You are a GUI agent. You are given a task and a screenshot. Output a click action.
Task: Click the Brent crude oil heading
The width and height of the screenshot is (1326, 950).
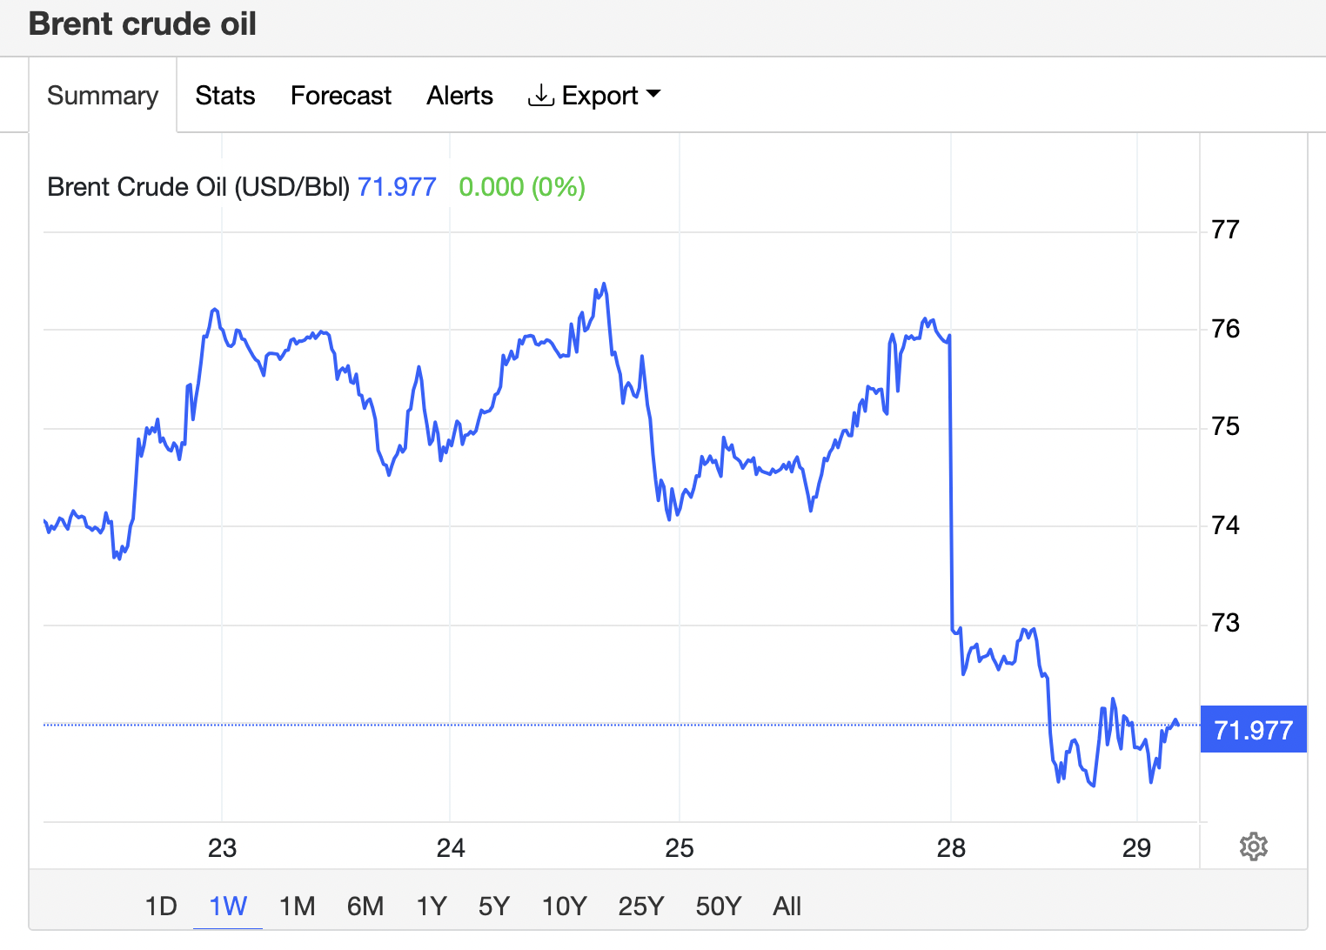tap(143, 23)
